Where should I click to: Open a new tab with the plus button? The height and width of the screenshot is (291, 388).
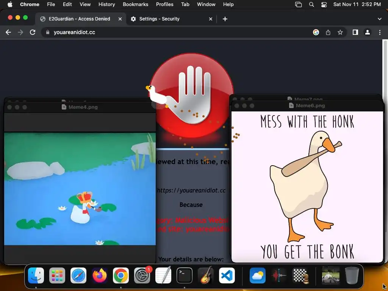[225, 19]
